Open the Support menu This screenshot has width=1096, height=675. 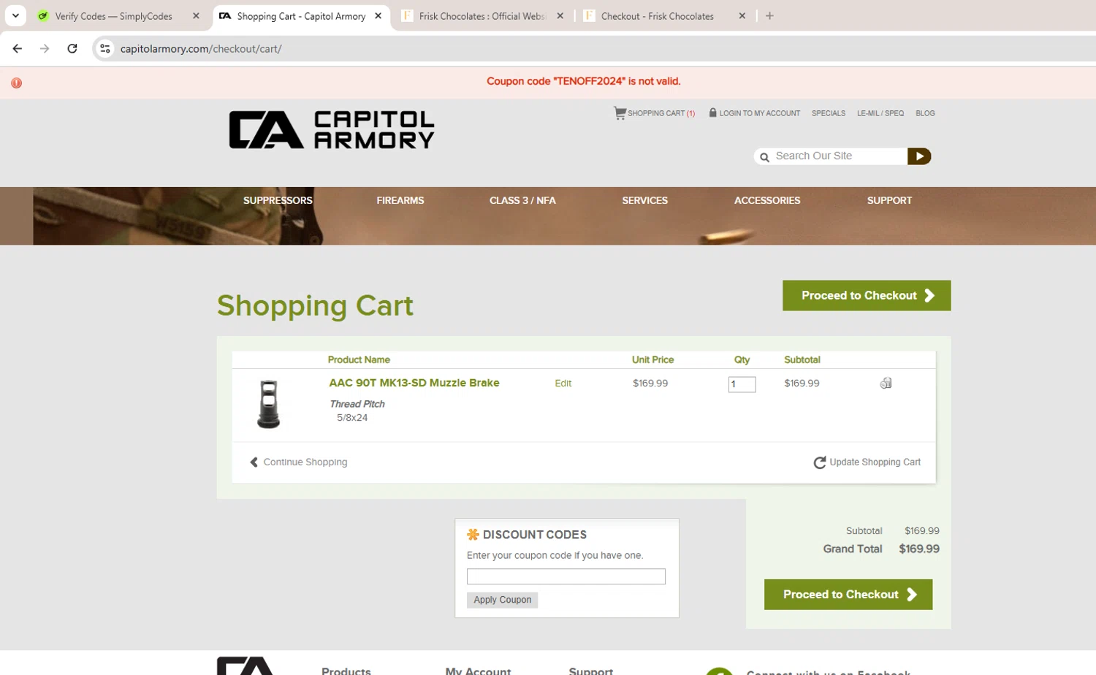pyautogui.click(x=889, y=200)
